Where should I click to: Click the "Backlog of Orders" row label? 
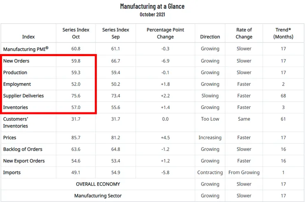click(23, 149)
